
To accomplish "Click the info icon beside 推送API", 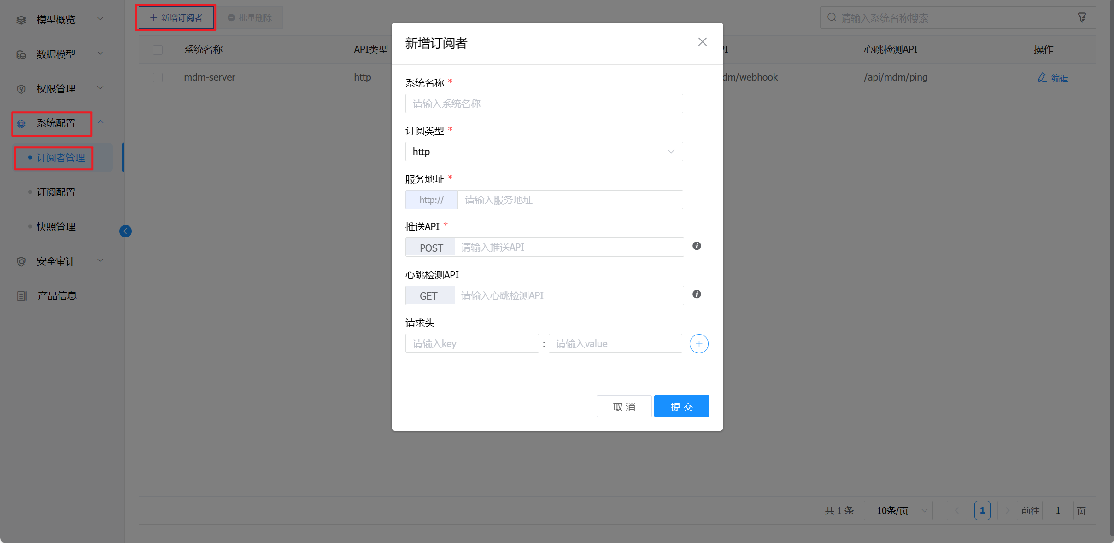I will [x=697, y=246].
